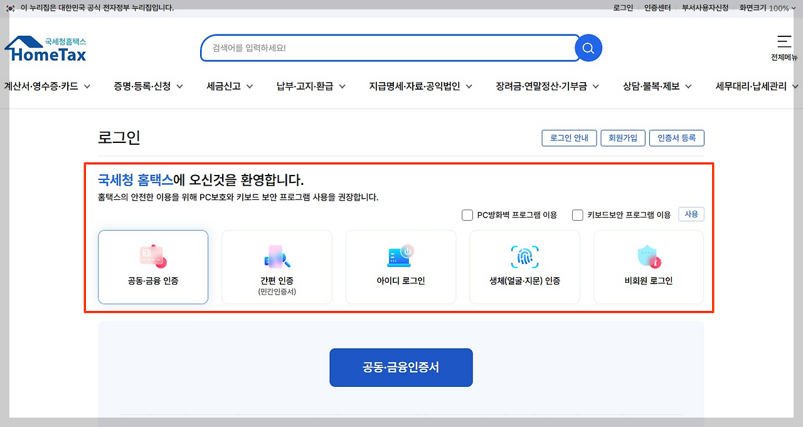This screenshot has height=427, width=803.
Task: Expand 계산서·영수증·카드 menu chevron
Action: (87, 87)
